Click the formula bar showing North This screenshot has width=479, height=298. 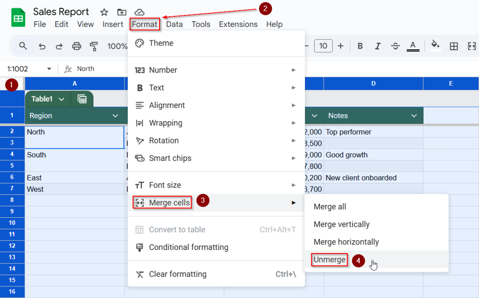[x=85, y=69]
